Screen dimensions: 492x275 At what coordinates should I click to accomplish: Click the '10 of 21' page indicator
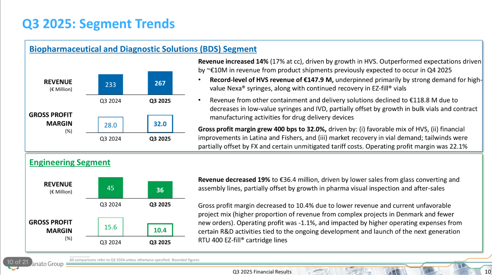pyautogui.click(x=17, y=262)
